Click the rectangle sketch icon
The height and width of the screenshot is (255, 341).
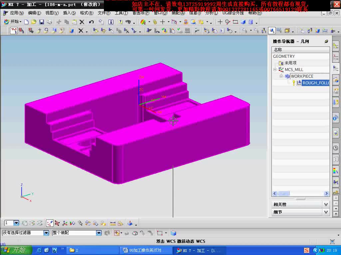235,22
